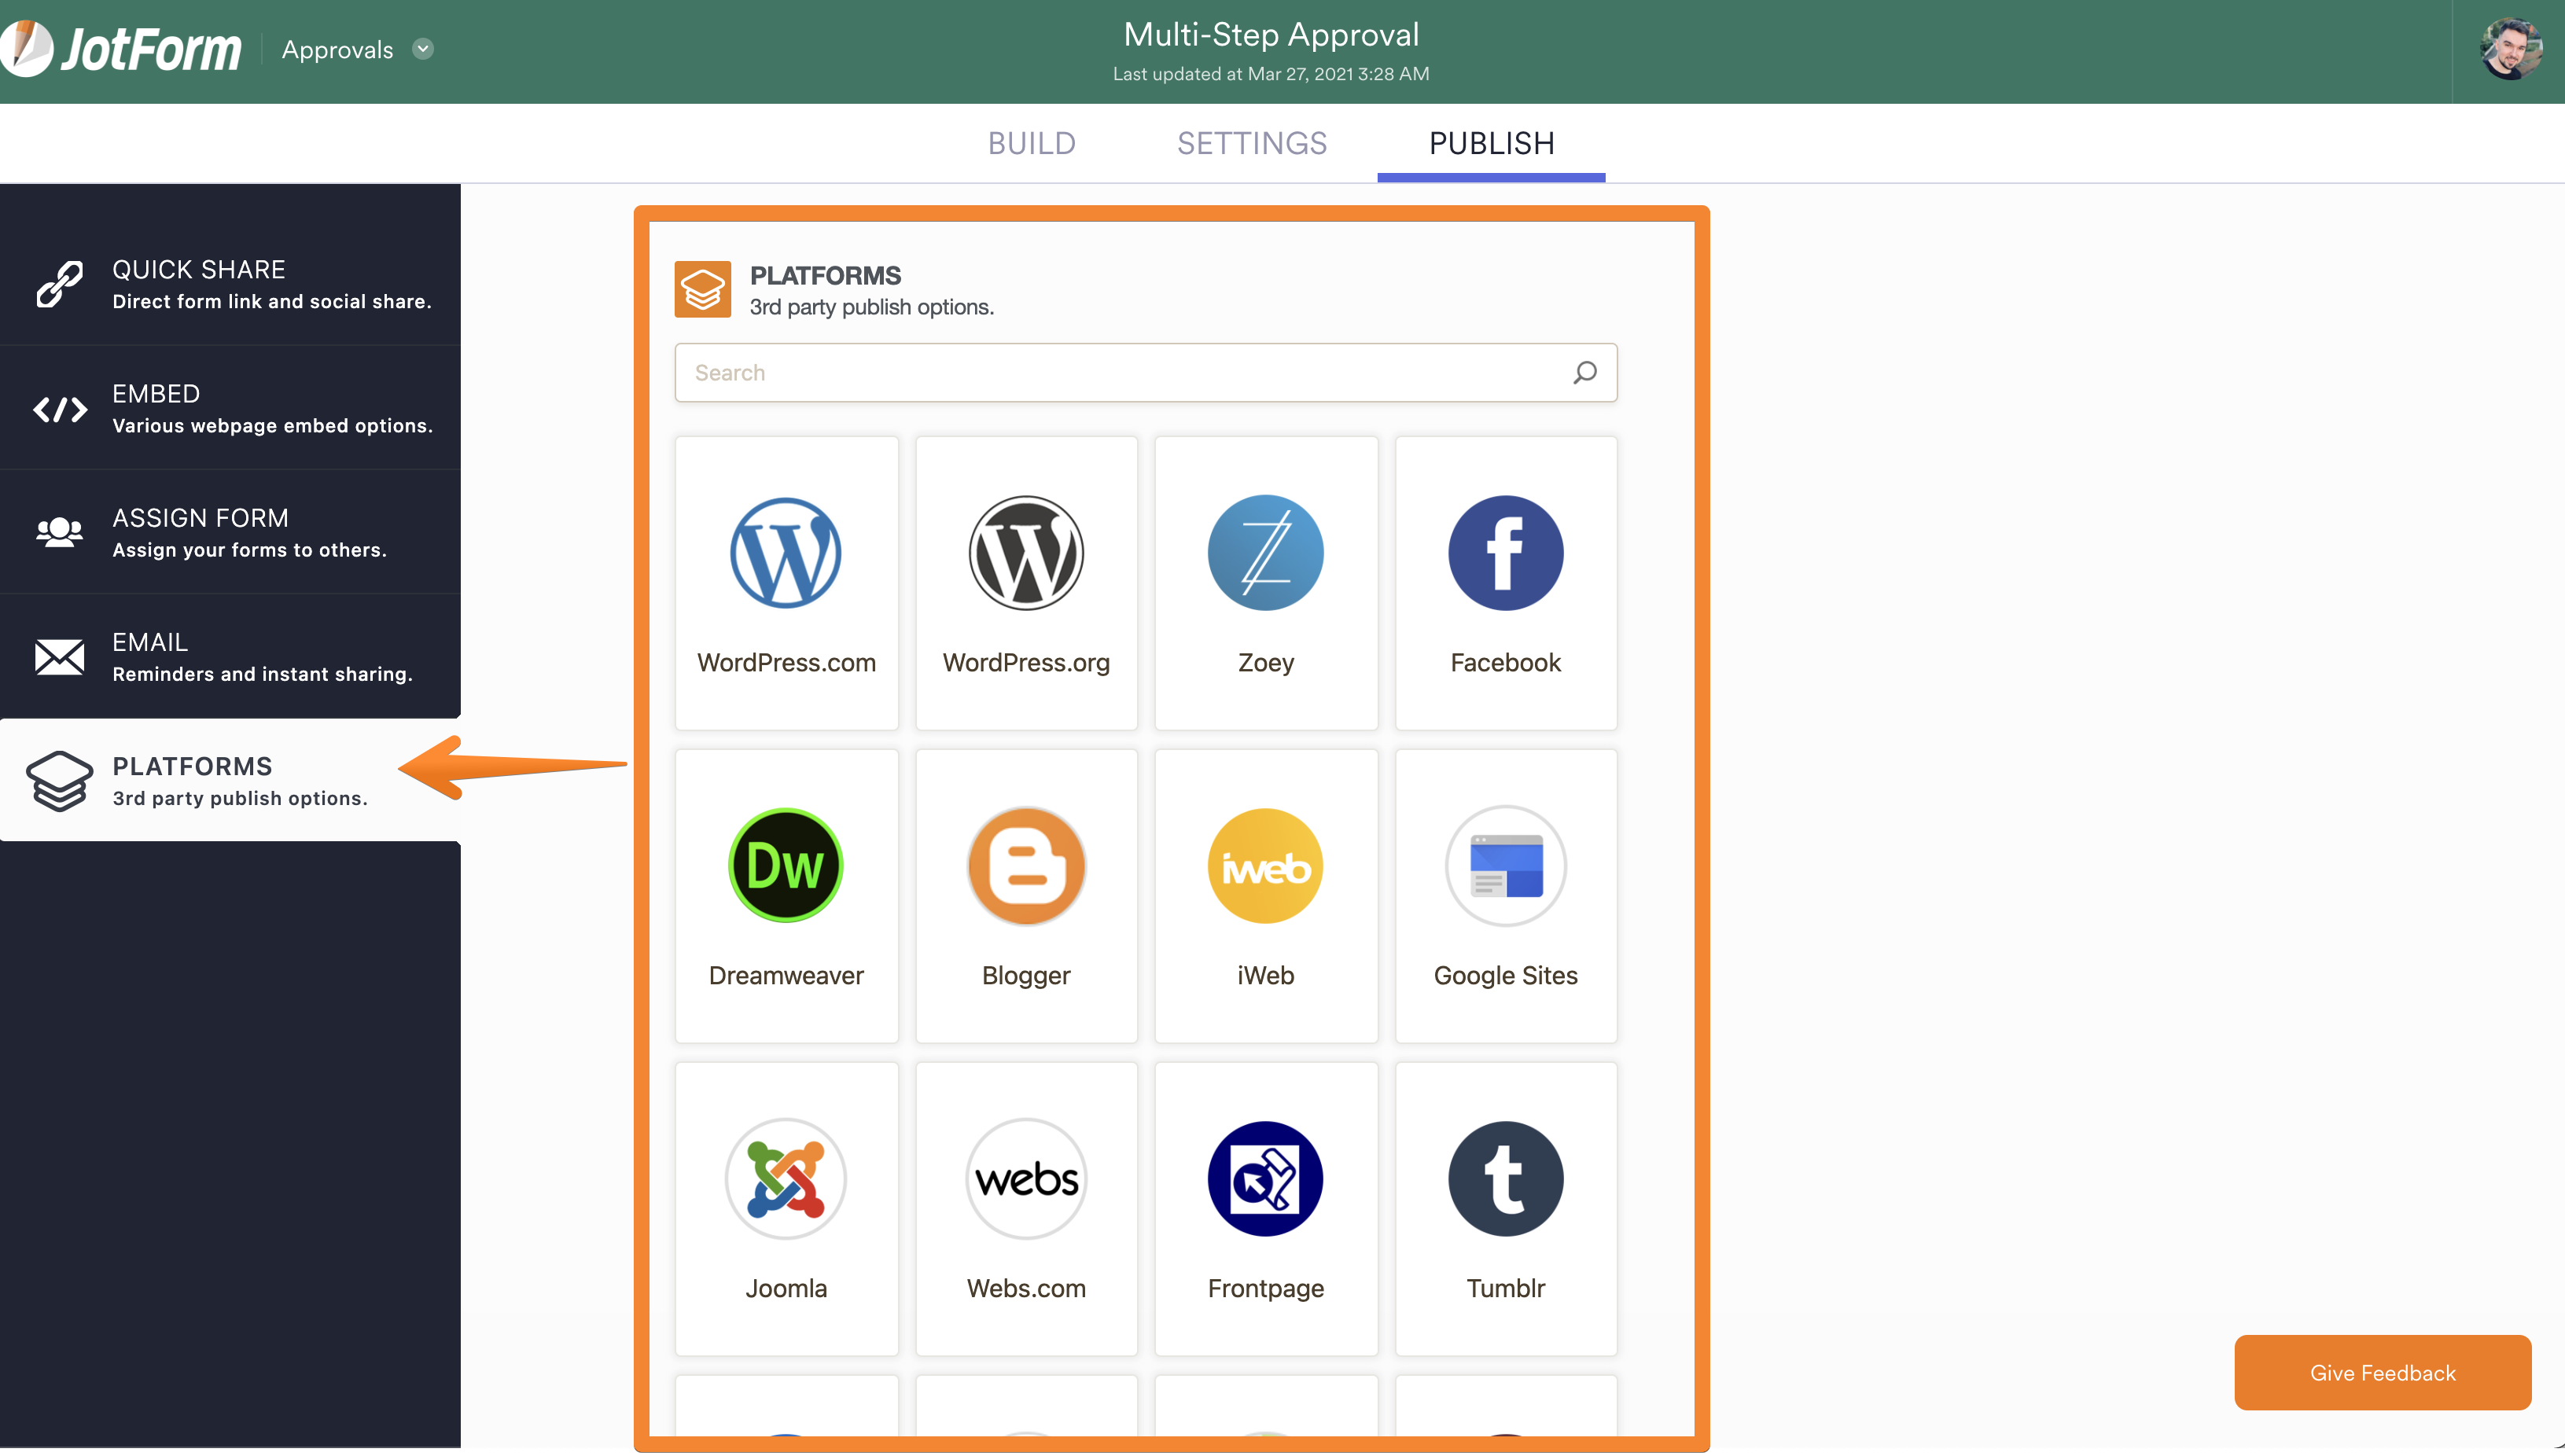Select the PUBLISH tab
2565x1456 pixels.
[x=1490, y=143]
